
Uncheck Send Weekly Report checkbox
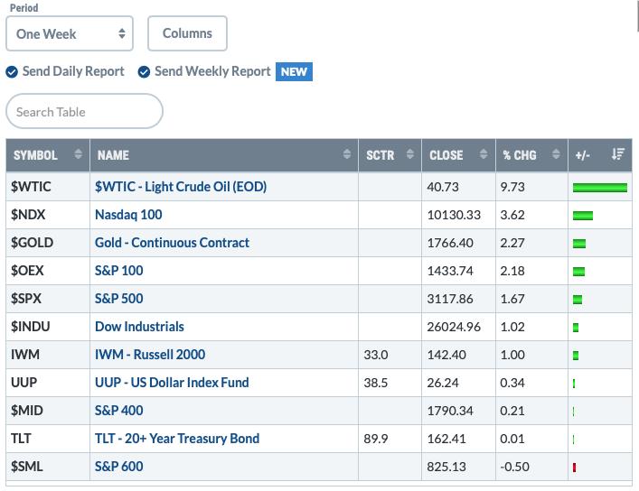point(144,72)
